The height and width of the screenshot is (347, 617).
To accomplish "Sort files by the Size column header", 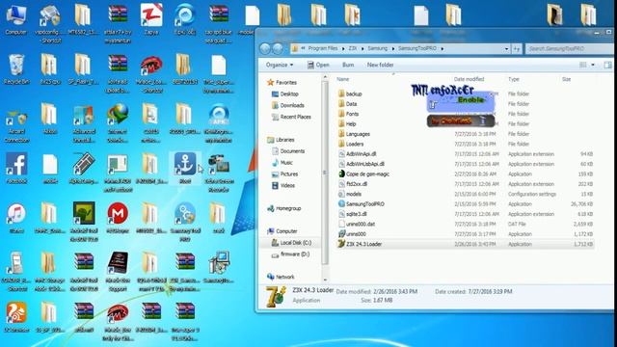I will [x=566, y=79].
